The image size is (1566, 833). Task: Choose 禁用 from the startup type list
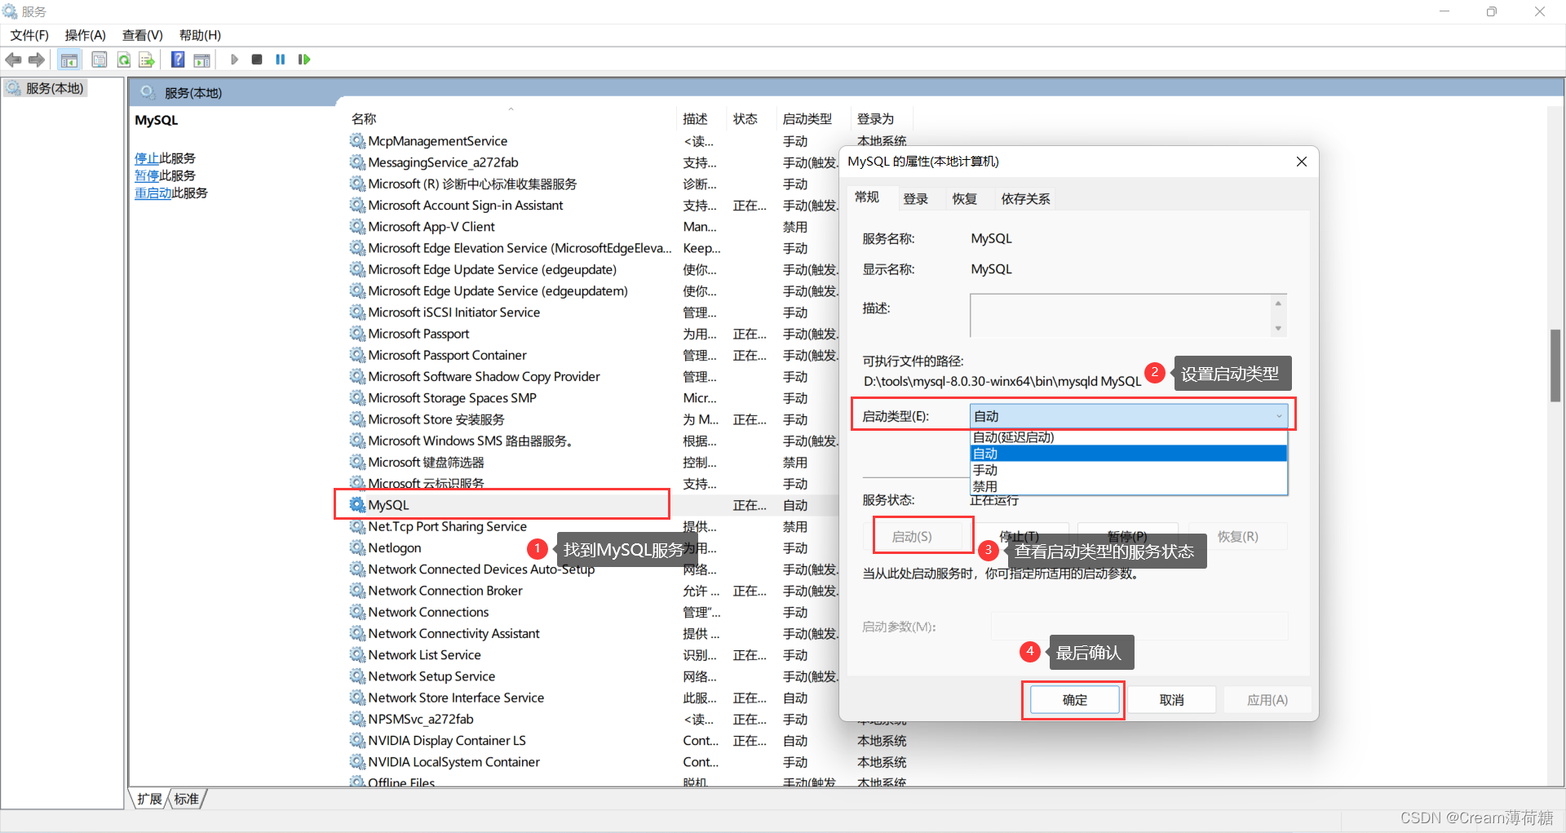pos(1129,486)
